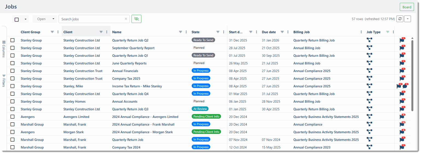Open the three-dot menu on Name column
The width and height of the screenshot is (421, 154).
186,32
